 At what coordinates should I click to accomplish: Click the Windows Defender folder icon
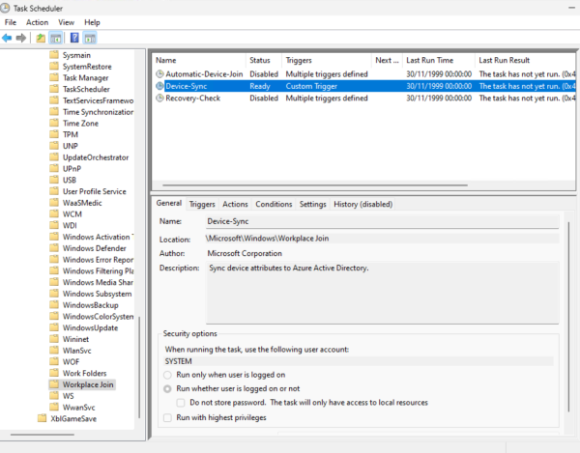(55, 247)
